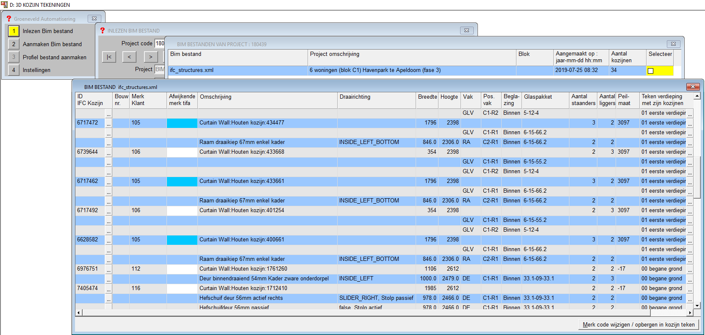Tick the Selecteer checkbox for ifc_structures.xml
Viewport: 705px width, 335px height.
click(x=650, y=71)
